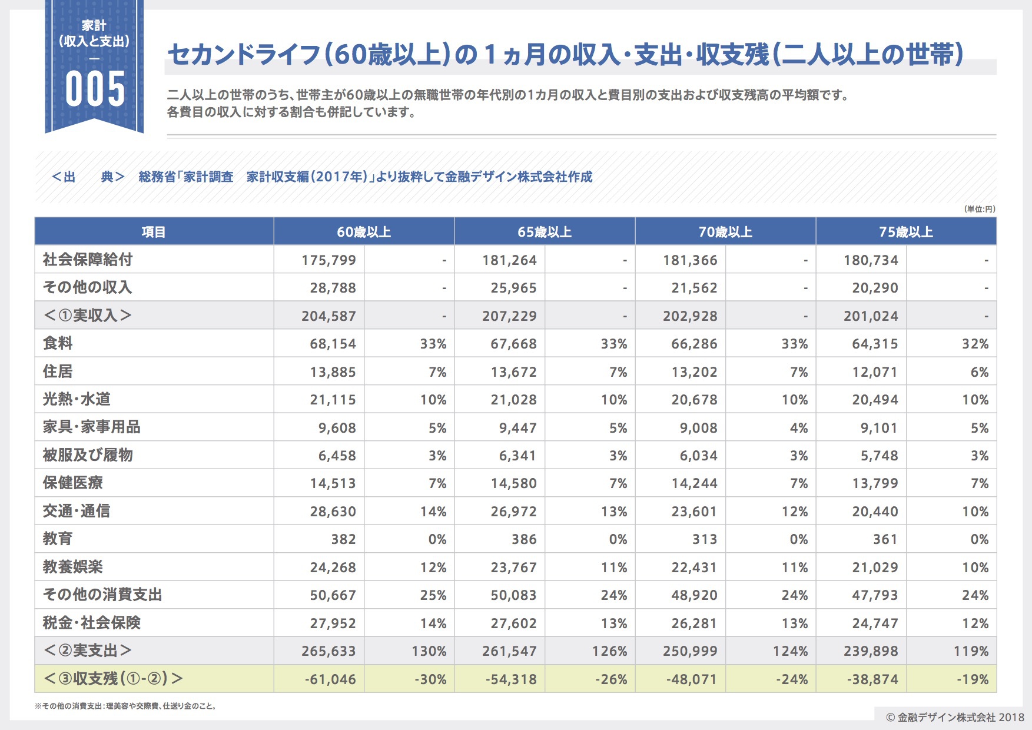Select the 食料 row label

click(x=58, y=343)
